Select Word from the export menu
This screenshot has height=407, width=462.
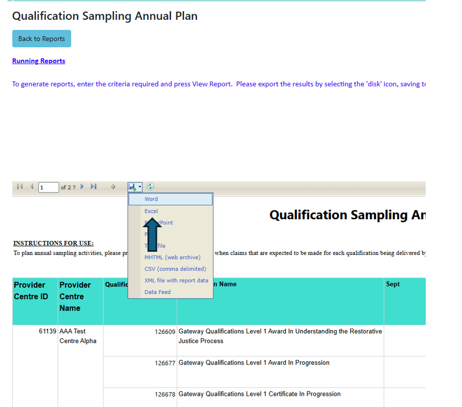(151, 199)
